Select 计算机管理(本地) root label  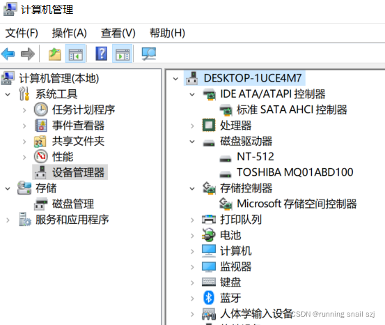[x=59, y=79]
